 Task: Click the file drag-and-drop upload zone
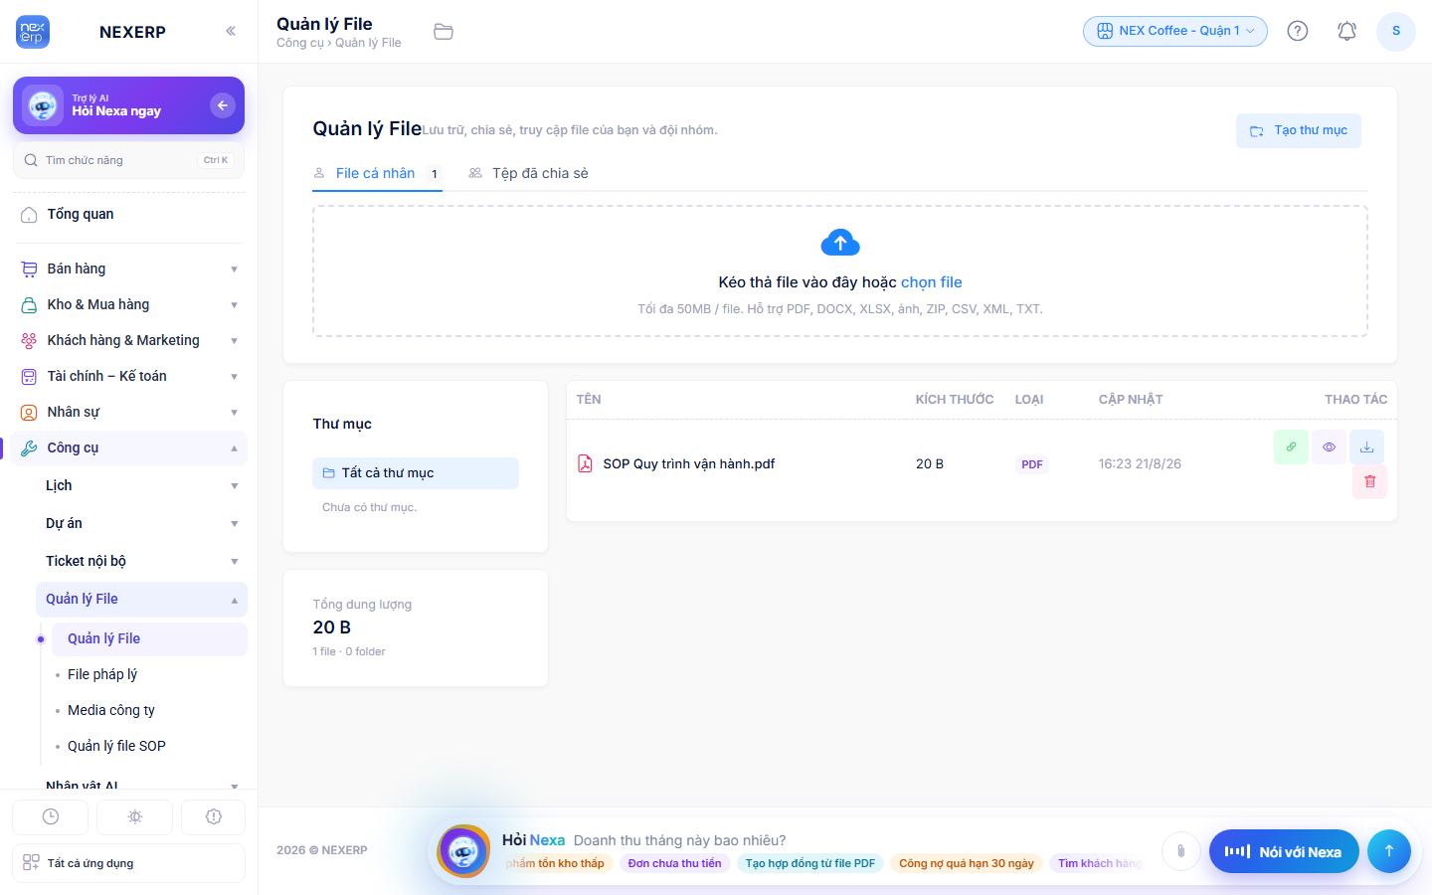840,271
